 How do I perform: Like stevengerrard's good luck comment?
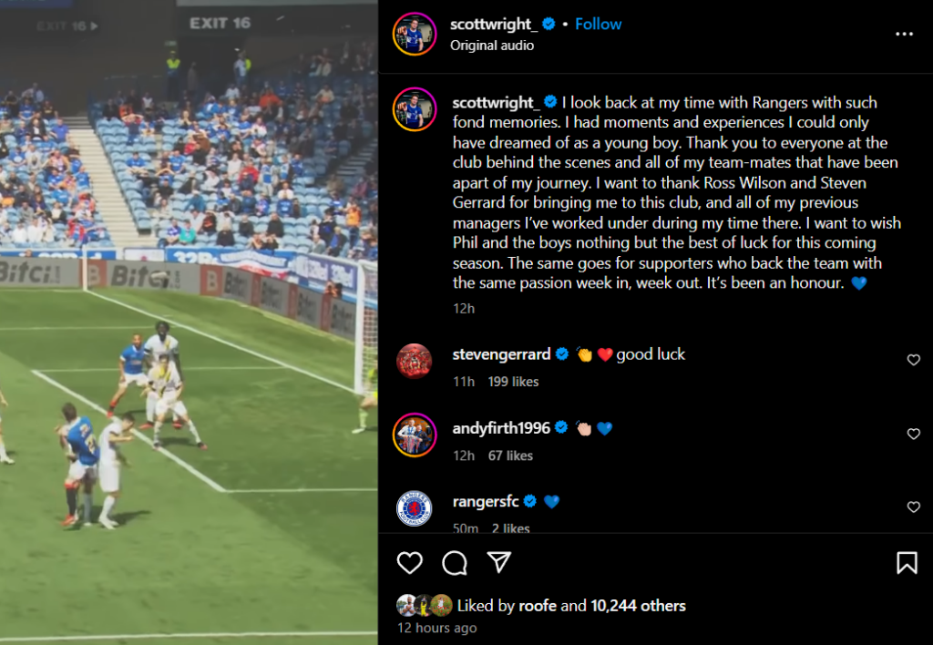pos(913,359)
